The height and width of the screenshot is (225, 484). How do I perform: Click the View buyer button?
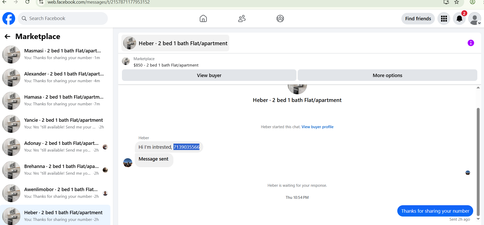(209, 75)
